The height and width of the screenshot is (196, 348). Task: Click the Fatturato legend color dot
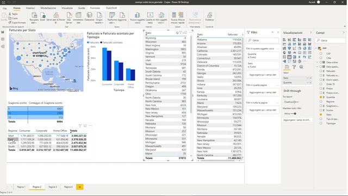pos(88,42)
